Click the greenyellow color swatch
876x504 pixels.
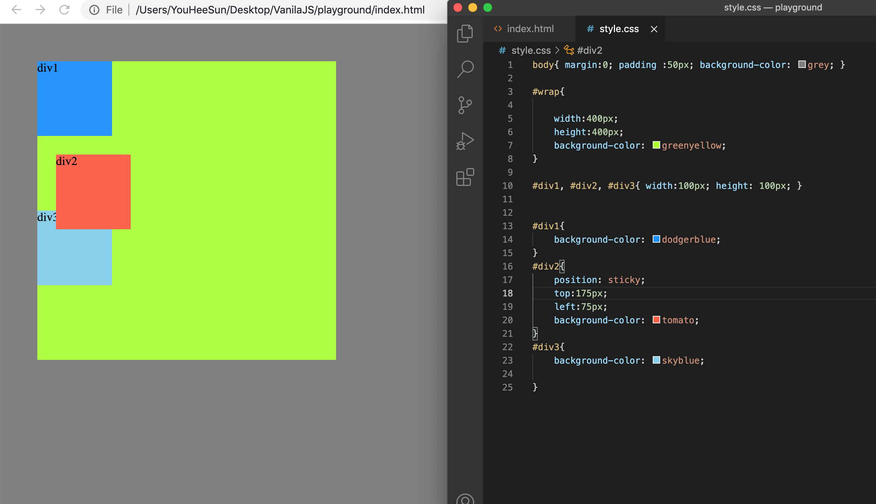pos(656,145)
